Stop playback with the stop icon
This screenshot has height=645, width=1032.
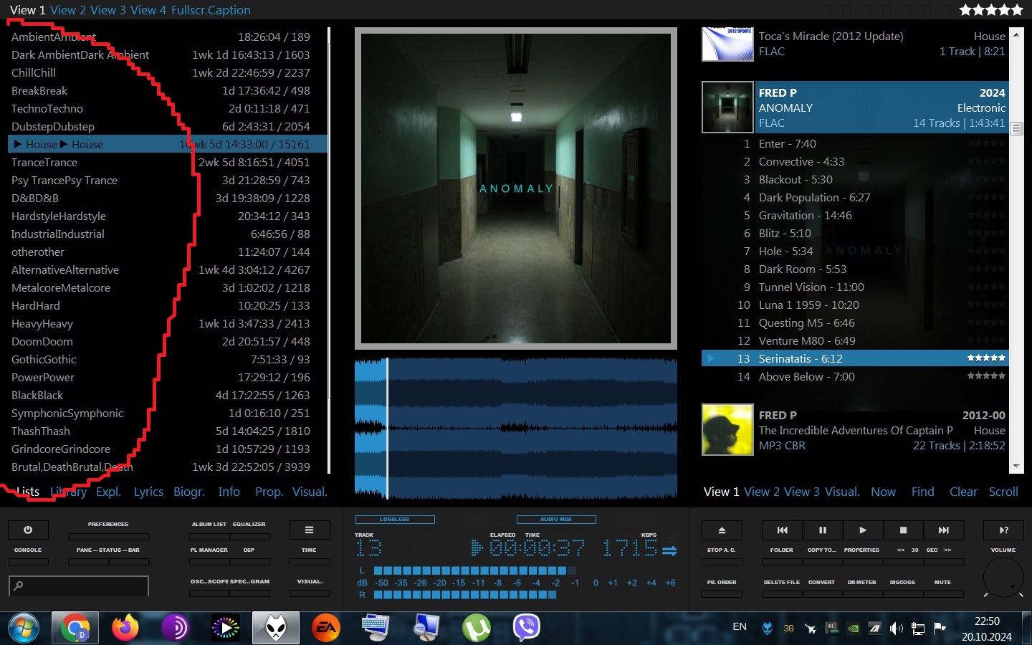(x=903, y=530)
